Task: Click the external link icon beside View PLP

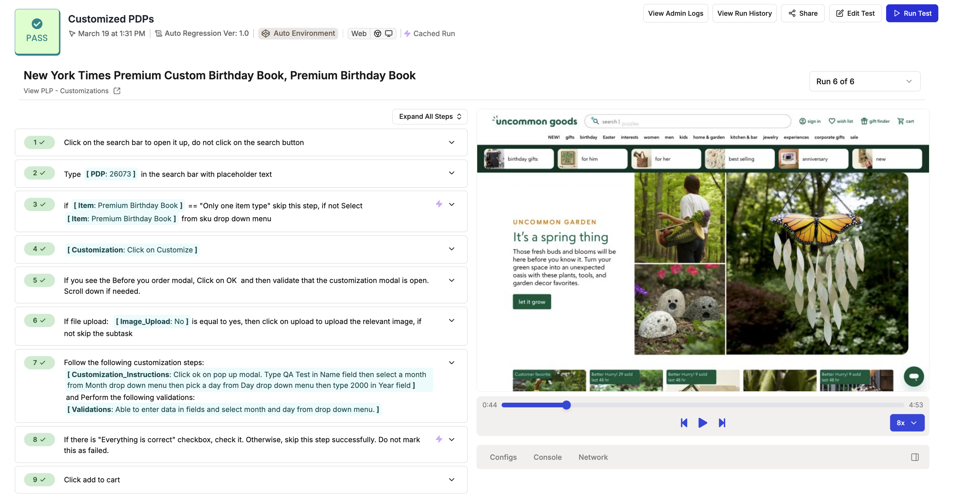Action: (117, 91)
